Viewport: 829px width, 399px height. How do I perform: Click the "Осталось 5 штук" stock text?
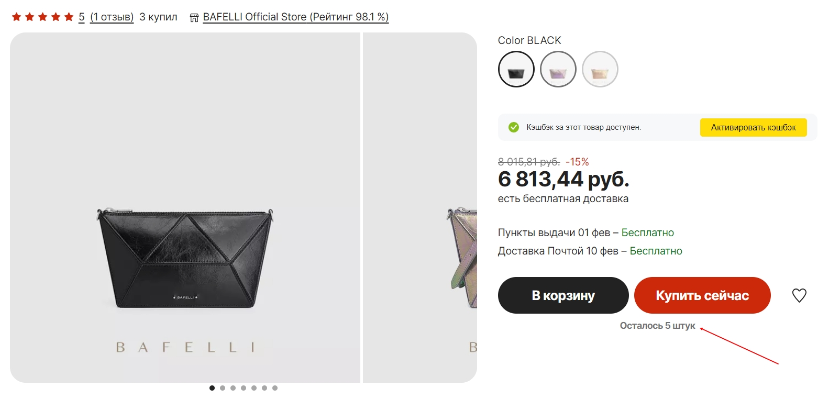coord(657,326)
